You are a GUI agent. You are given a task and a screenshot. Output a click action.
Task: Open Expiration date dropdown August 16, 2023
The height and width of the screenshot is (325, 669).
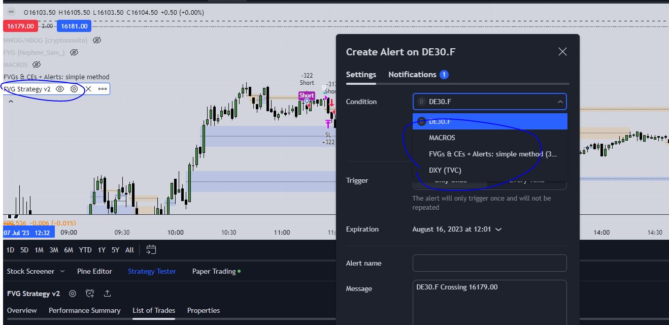pyautogui.click(x=457, y=229)
